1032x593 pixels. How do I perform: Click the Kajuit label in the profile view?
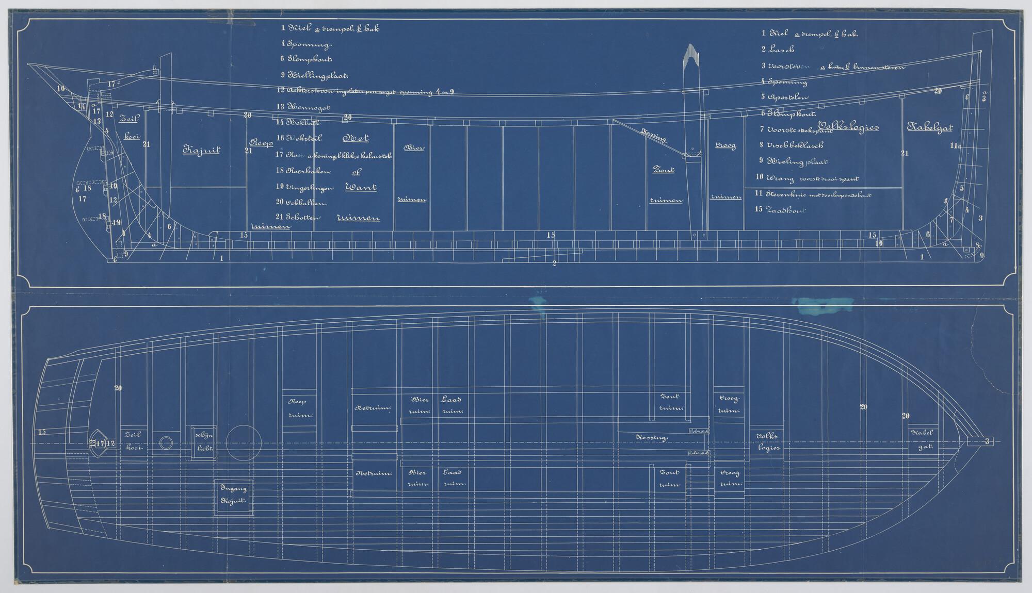(201, 150)
